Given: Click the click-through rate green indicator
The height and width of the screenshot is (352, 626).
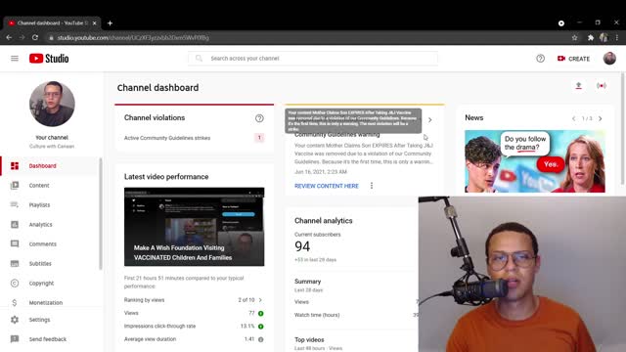Looking at the screenshot, I should pos(261,327).
